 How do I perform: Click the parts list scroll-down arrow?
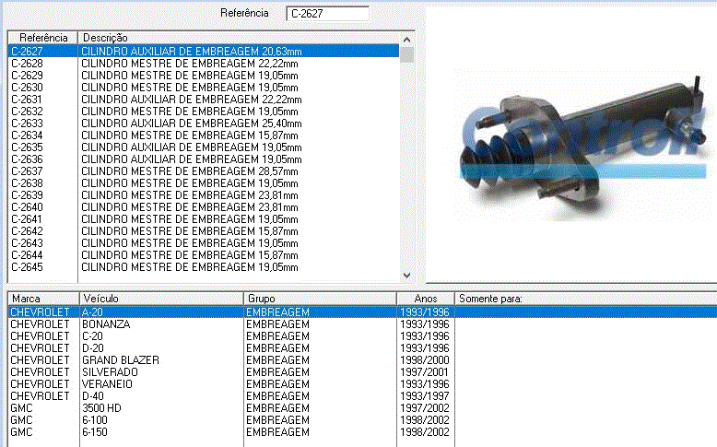pos(406,275)
